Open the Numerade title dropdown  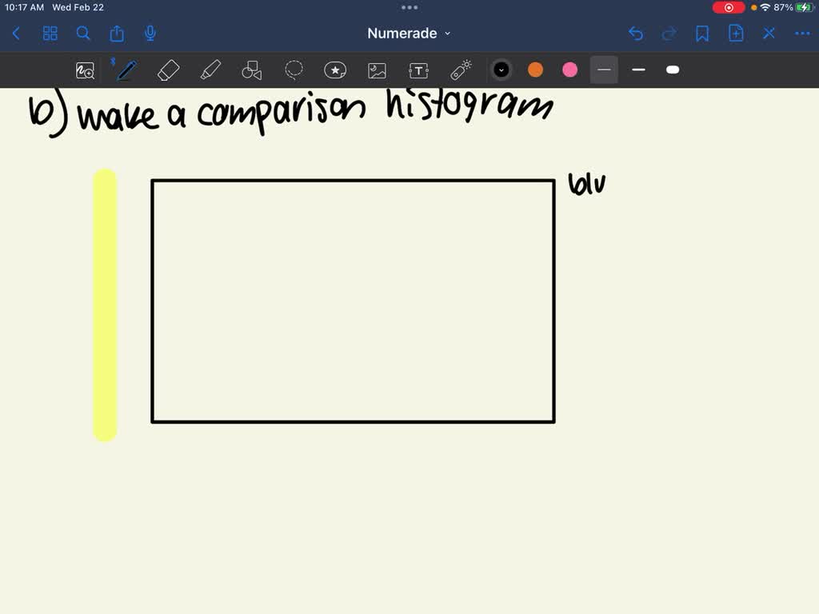pyautogui.click(x=409, y=34)
